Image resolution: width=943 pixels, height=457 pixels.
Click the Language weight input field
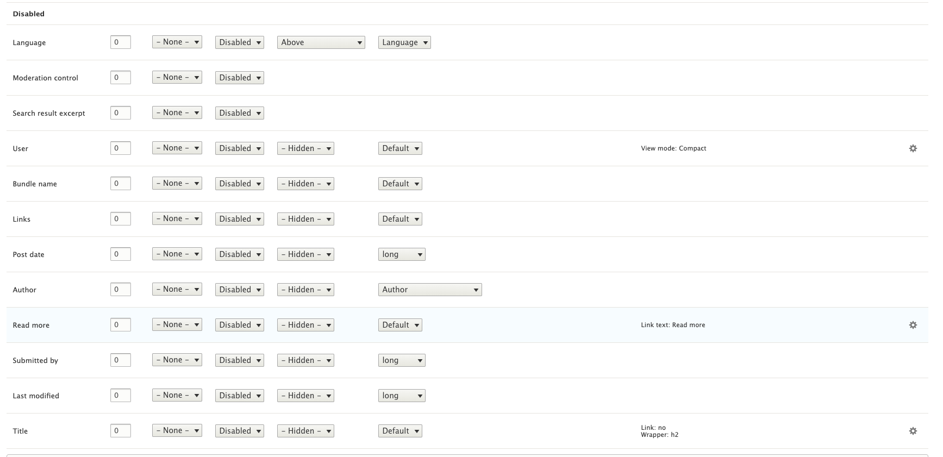coord(120,42)
